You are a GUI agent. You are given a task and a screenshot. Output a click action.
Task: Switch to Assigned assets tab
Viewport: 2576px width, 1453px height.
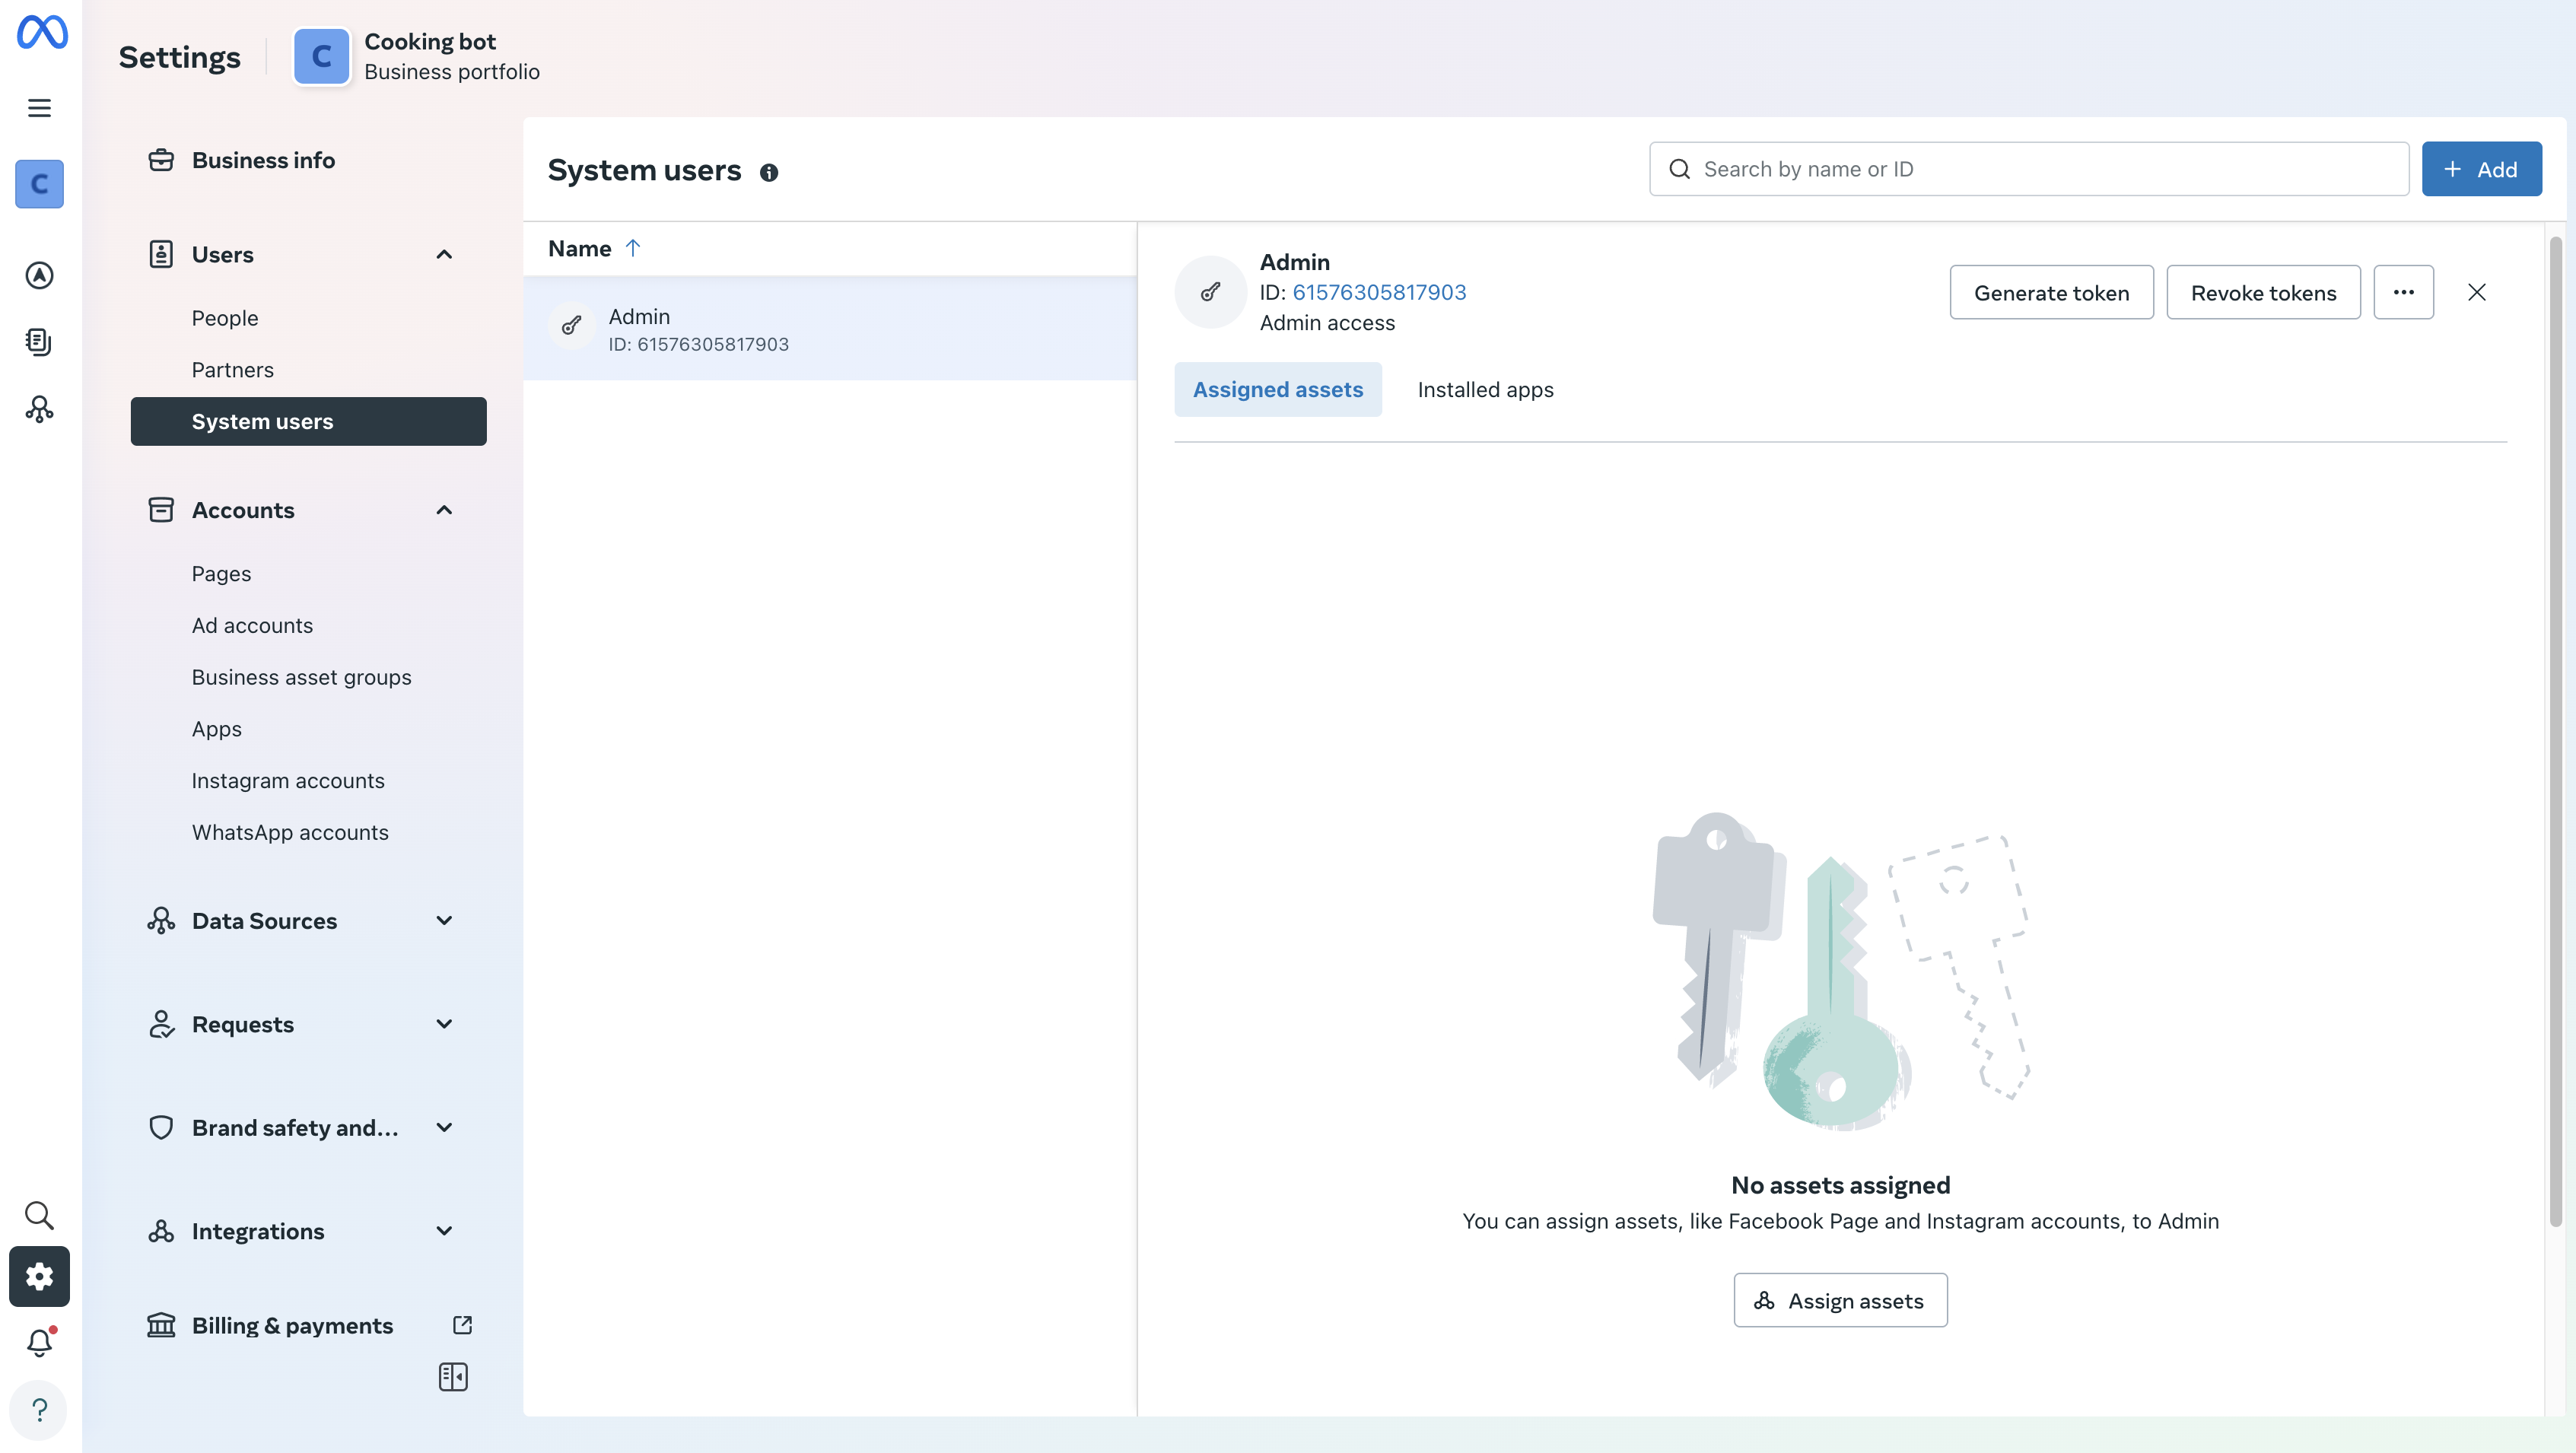tap(1278, 389)
